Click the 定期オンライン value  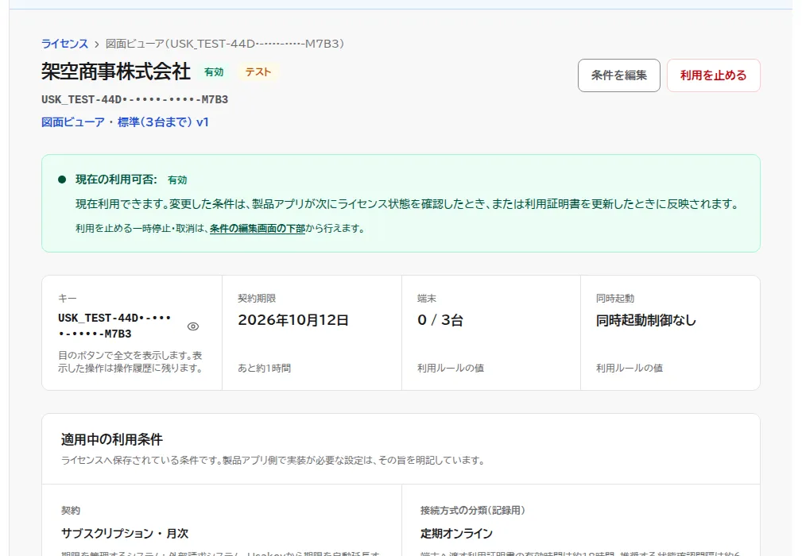click(456, 534)
